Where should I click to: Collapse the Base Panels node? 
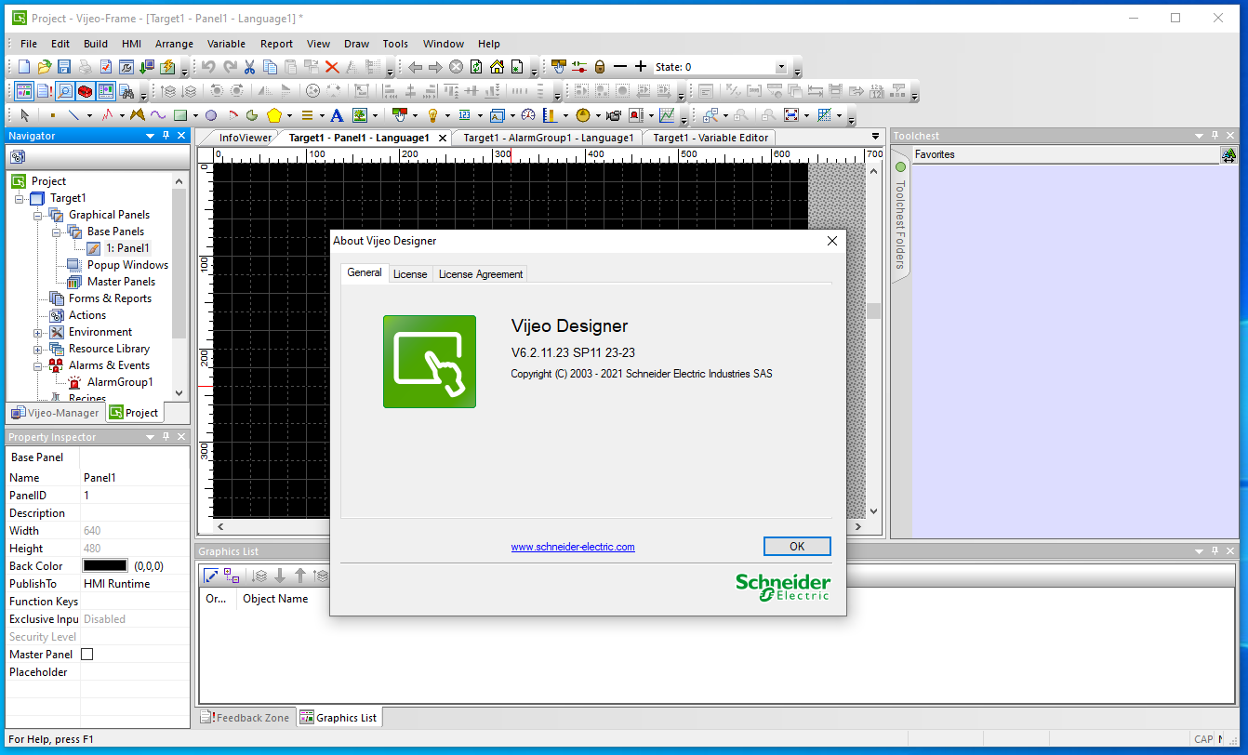57,232
